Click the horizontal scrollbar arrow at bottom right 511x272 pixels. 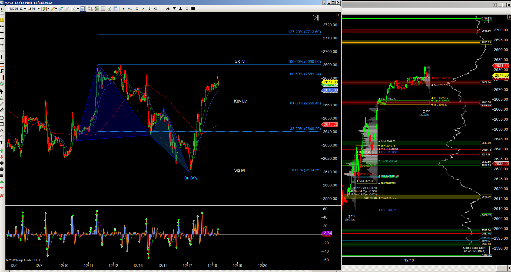click(508, 269)
